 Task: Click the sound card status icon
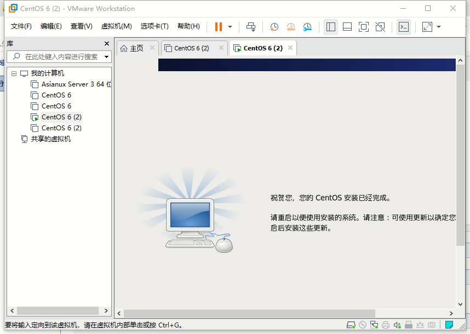(x=397, y=325)
